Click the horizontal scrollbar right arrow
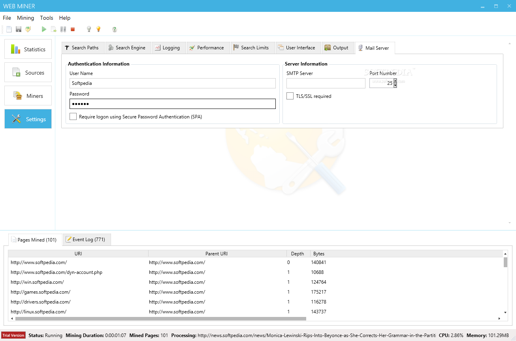This screenshot has height=341, width=516. click(500, 319)
